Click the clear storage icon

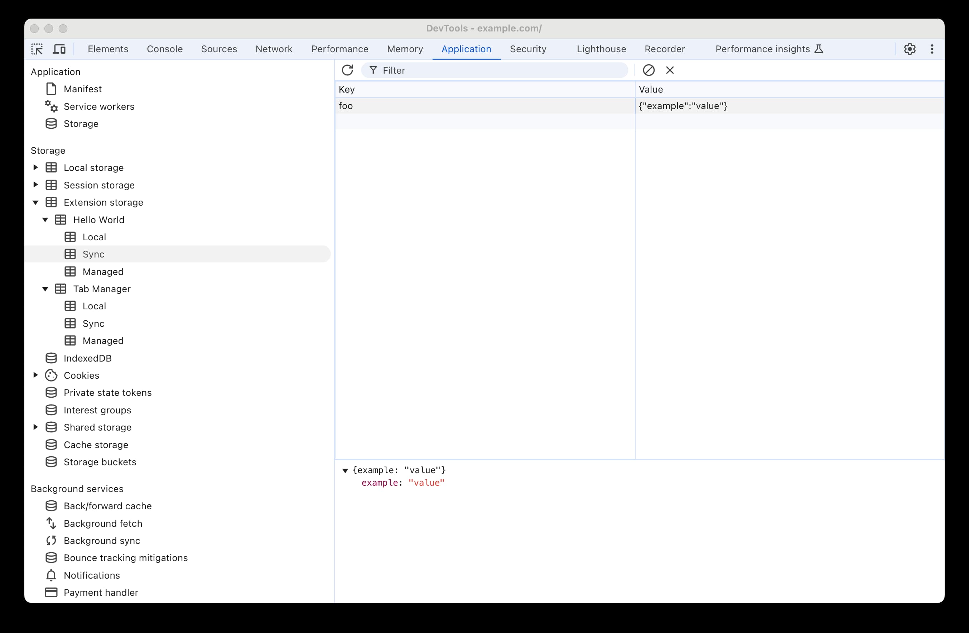click(648, 70)
